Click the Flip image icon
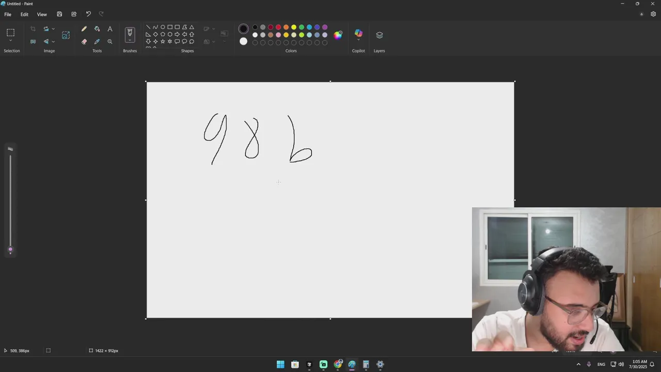 pyautogui.click(x=46, y=42)
